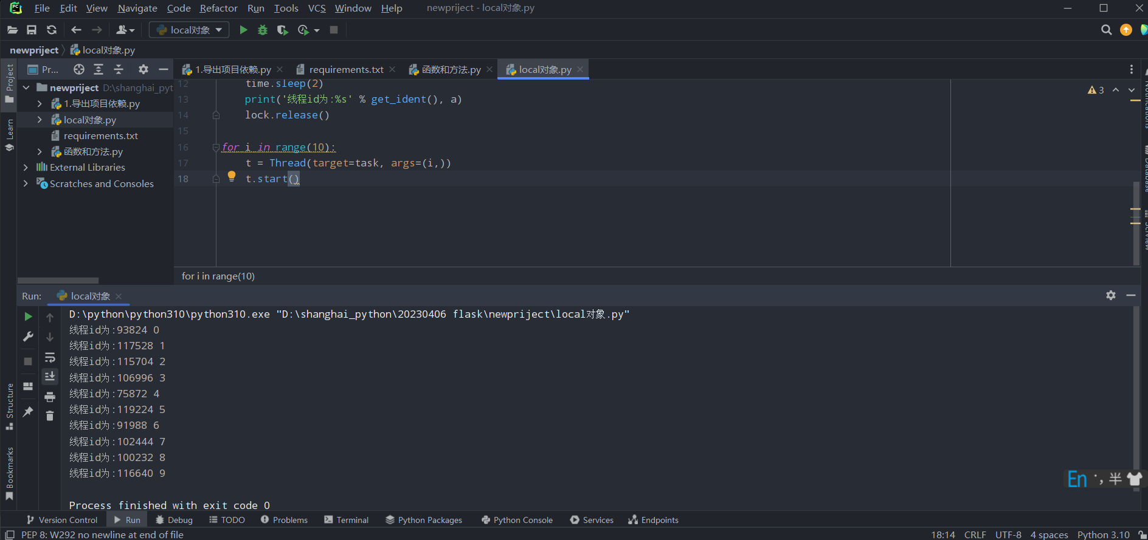
Task: Hide the Project panel with minus icon
Action: point(163,69)
